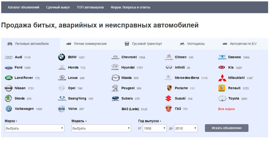The width and height of the screenshot is (270, 142).
Task: Click the Infiniti brand logo
Action: pyautogui.click(x=169, y=67)
